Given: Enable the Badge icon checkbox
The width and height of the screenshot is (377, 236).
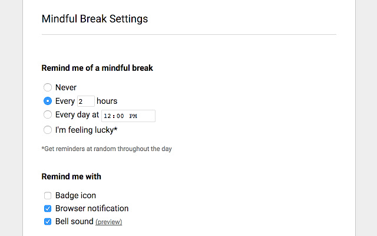Looking at the screenshot, I should 48,195.
